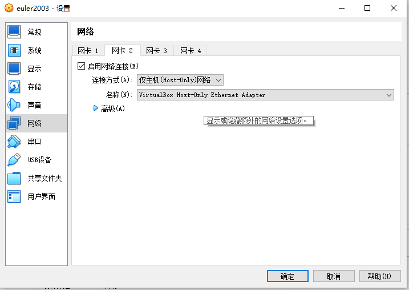Select 存储 text in settings list

[34, 87]
